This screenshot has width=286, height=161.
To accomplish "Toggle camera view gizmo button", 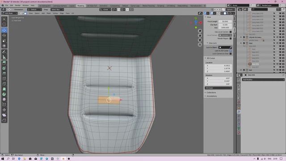I will [x=200, y=40].
